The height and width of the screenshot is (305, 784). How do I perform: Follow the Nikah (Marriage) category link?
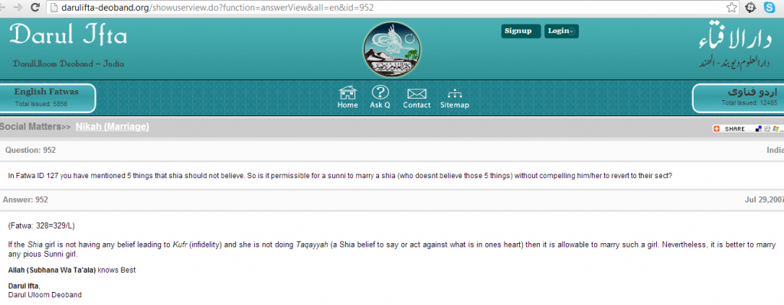(113, 127)
